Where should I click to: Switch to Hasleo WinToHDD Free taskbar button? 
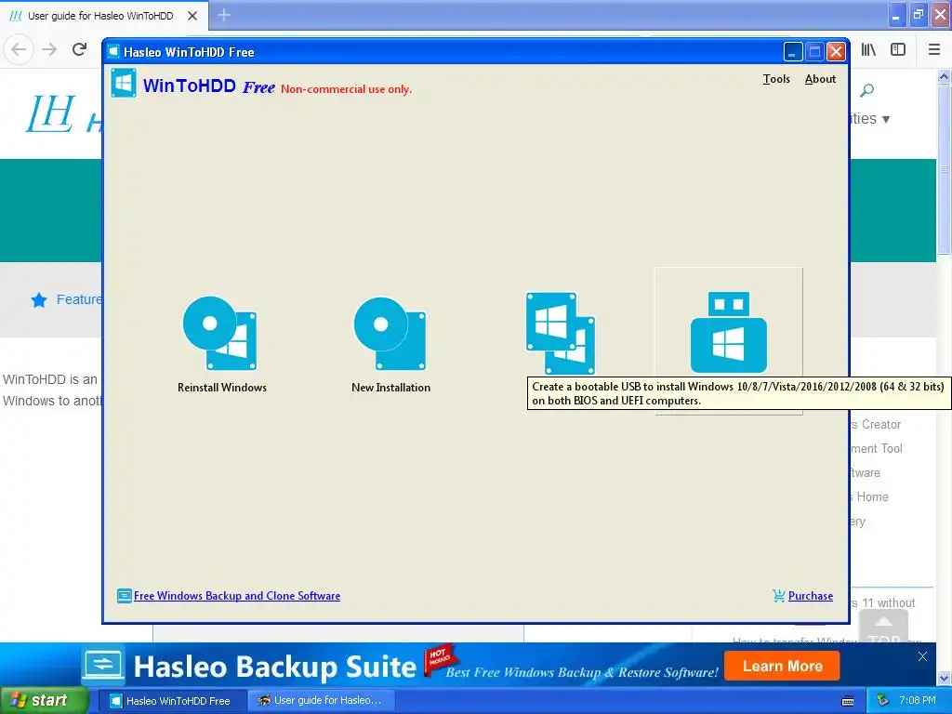point(171,701)
